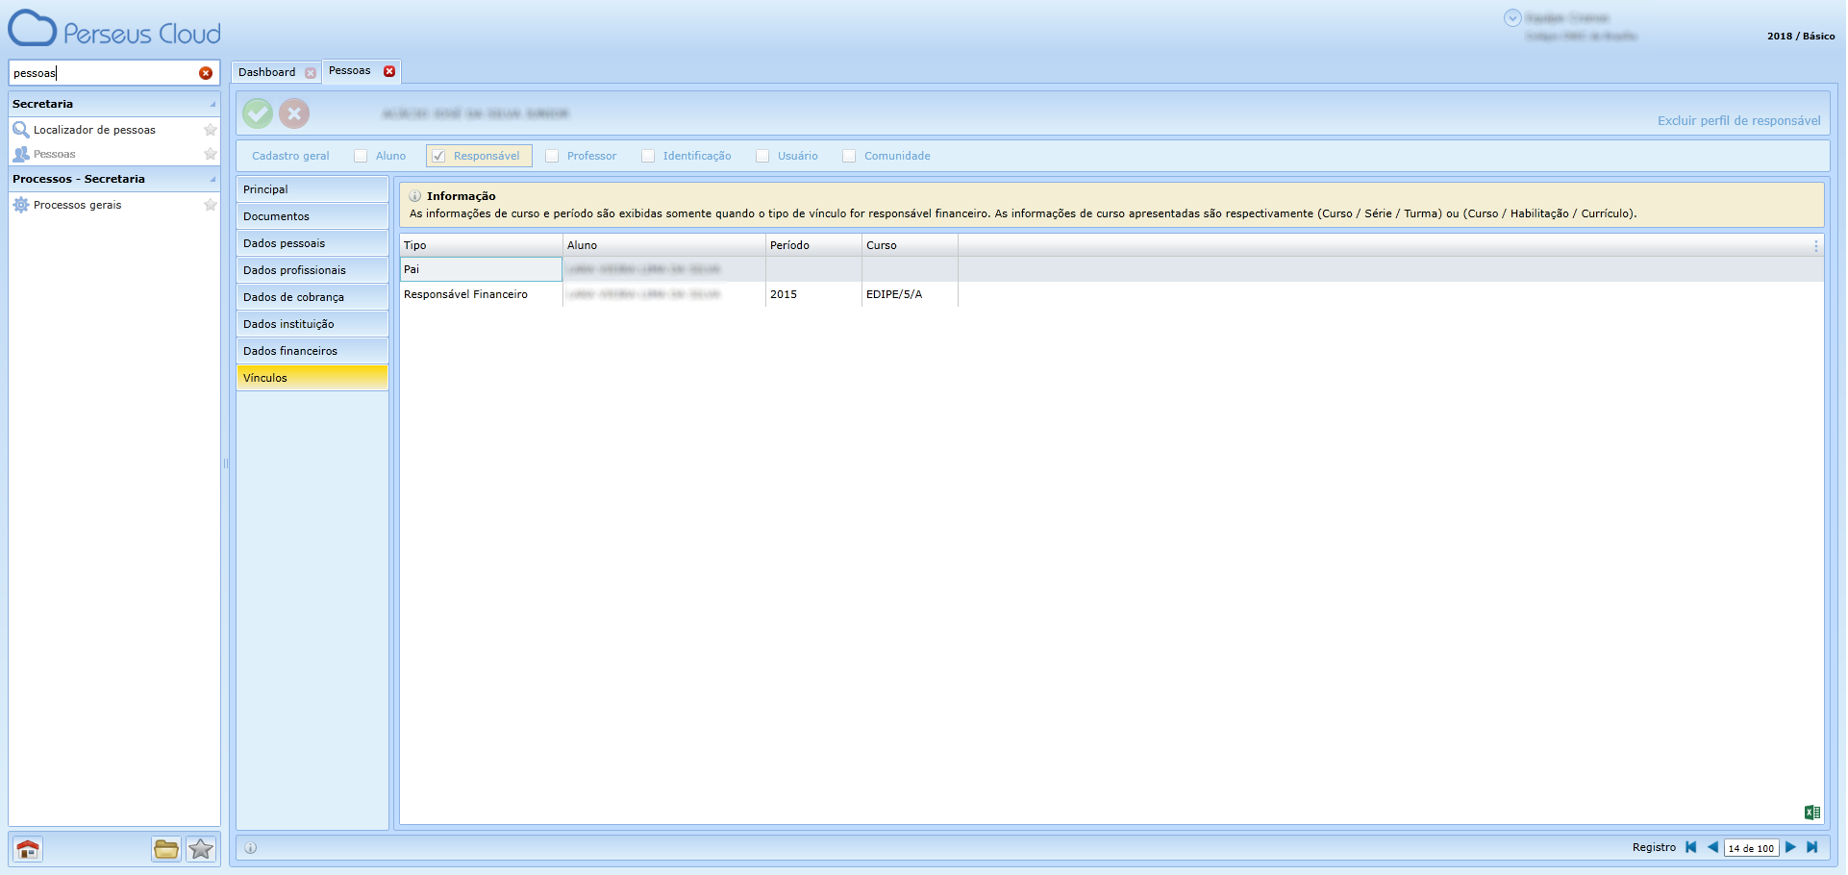
Task: Export table to Excel icon
Action: point(1812,812)
